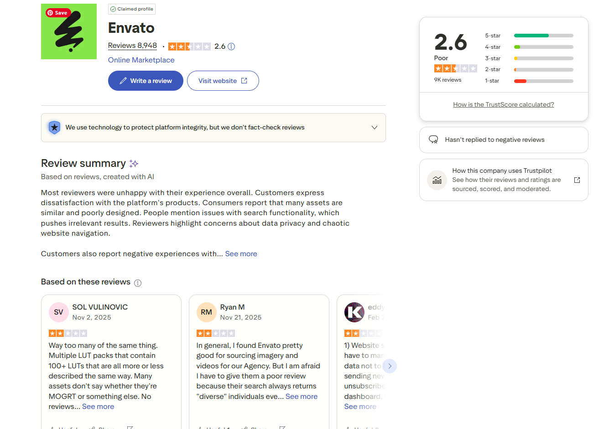This screenshot has width=609, height=429.
Task: Advance the review carousel with the next arrow
Action: (390, 366)
